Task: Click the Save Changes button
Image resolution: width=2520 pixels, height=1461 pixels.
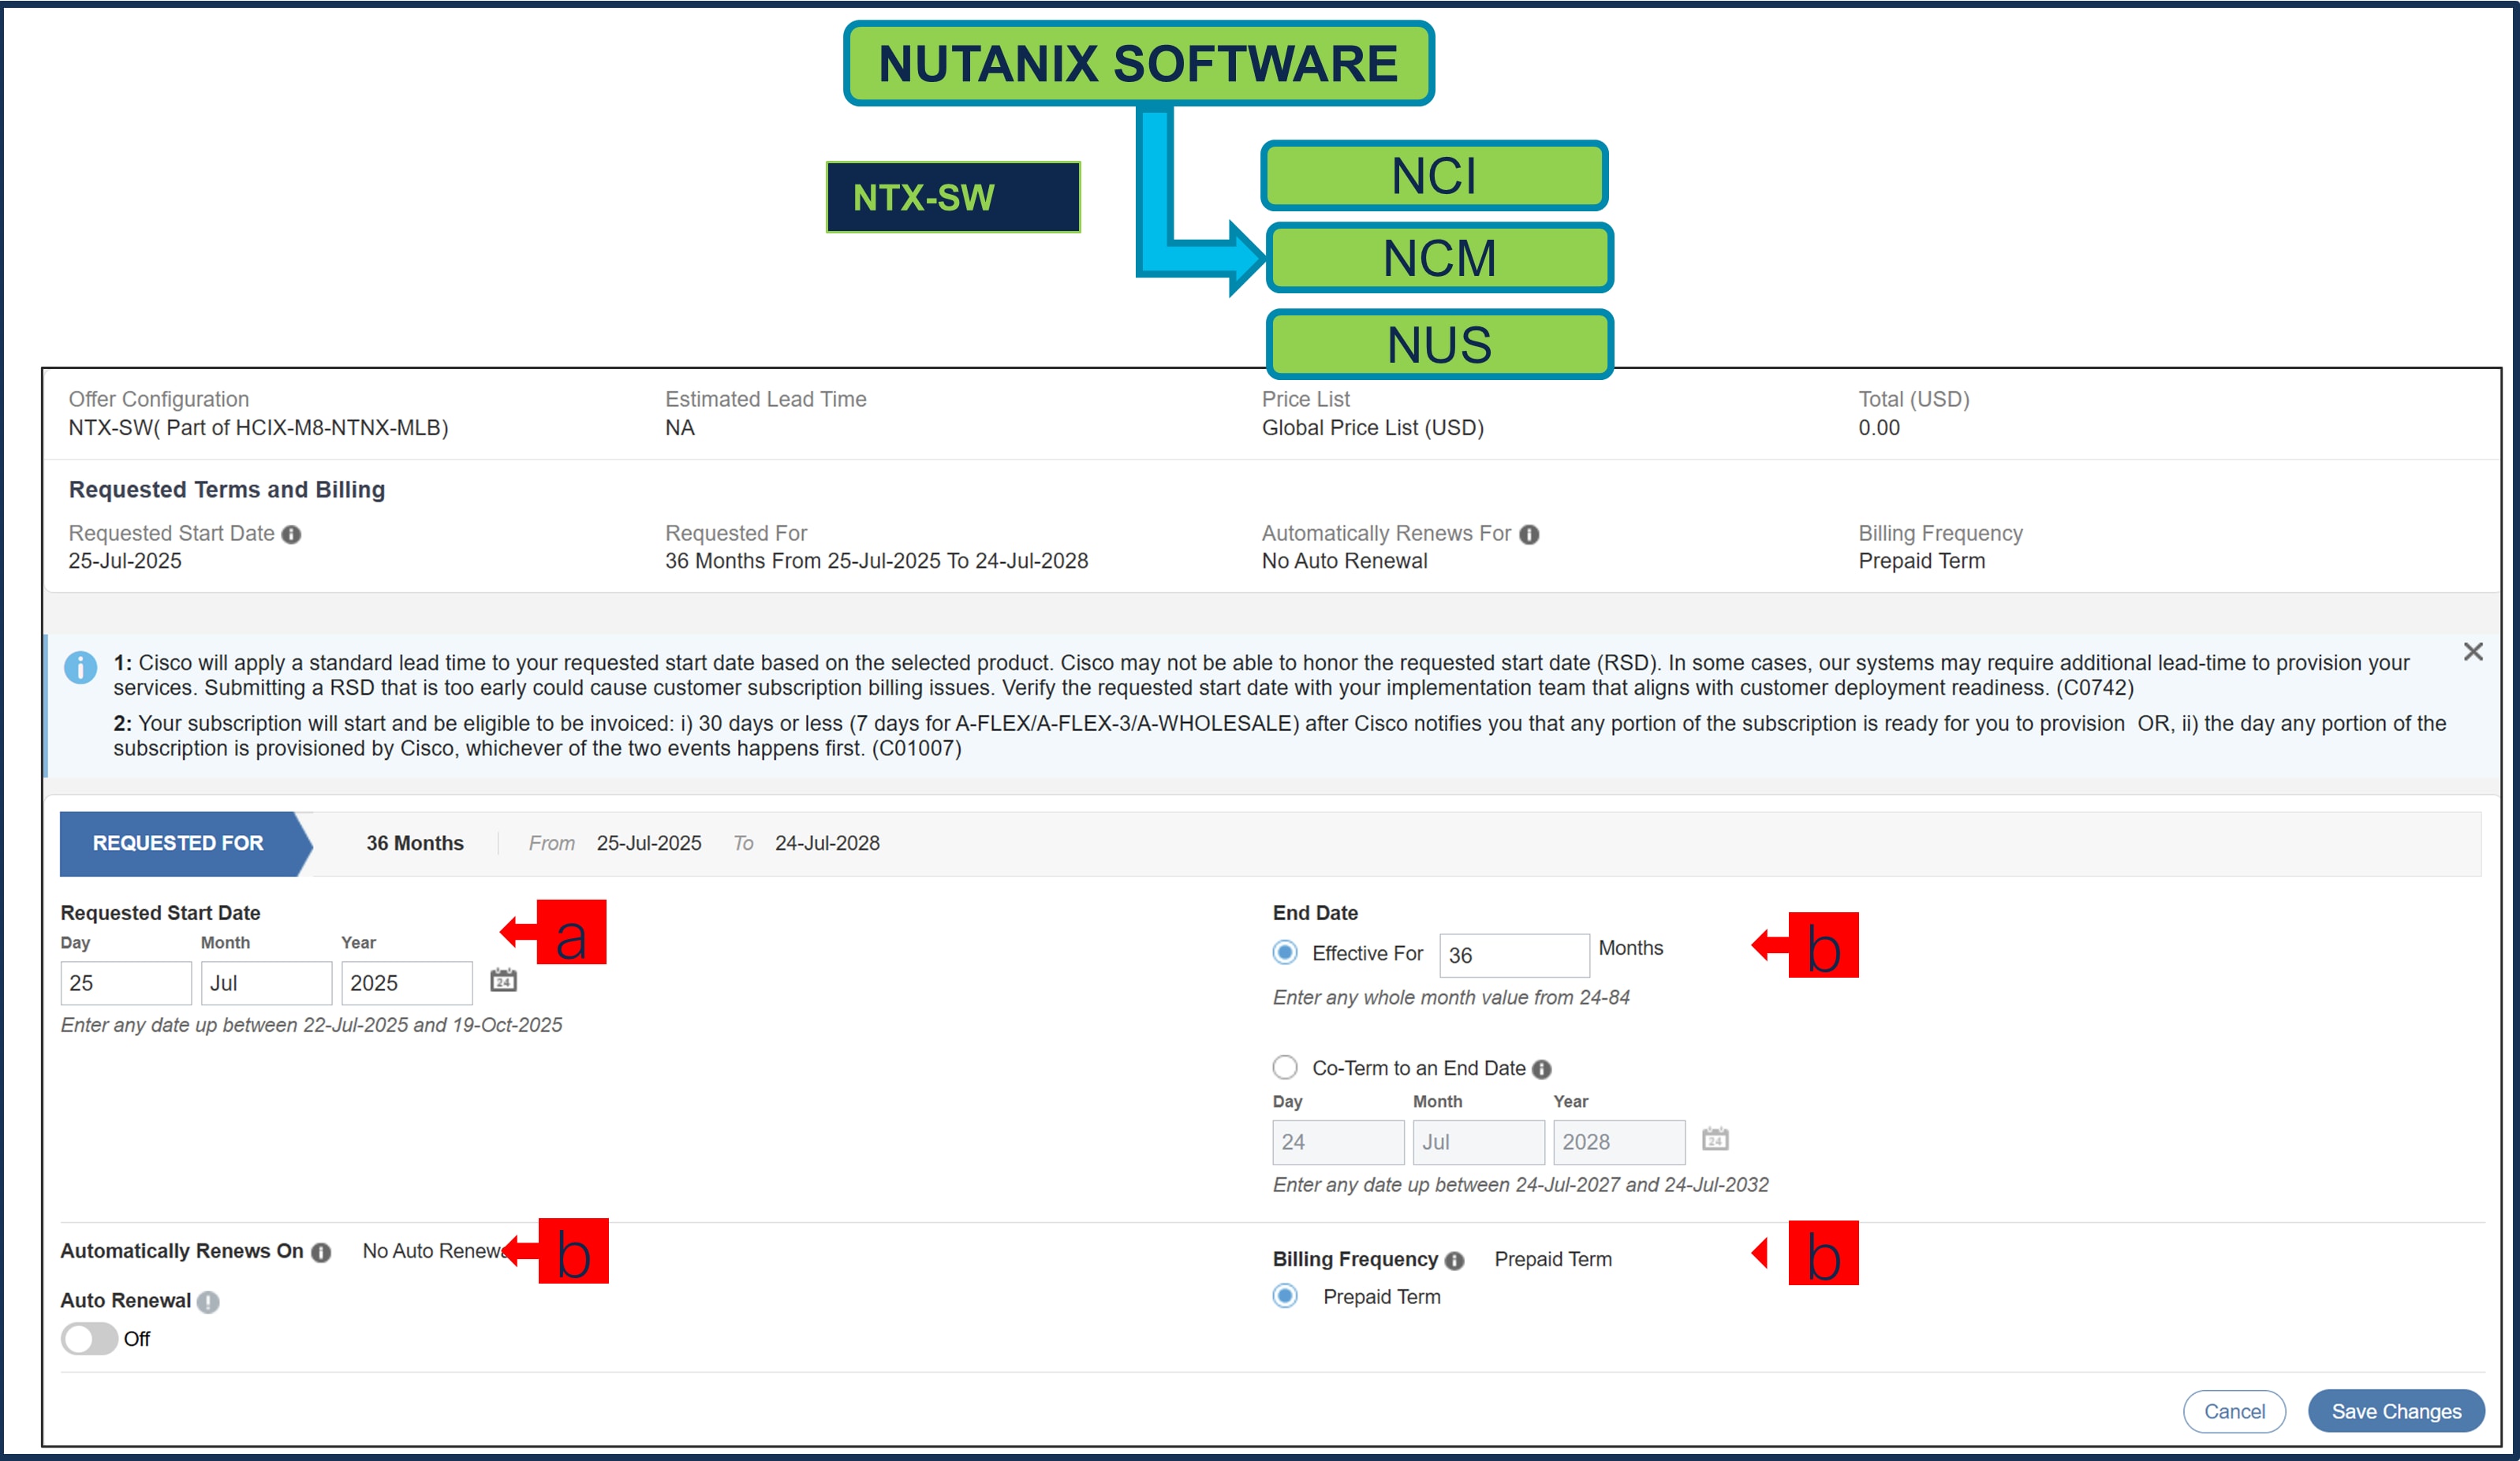Action: [2396, 1411]
